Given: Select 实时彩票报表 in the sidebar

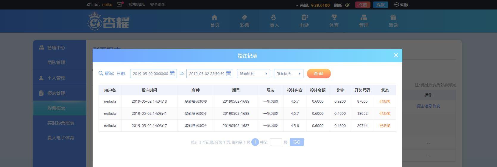Looking at the screenshot, I should (60, 123).
